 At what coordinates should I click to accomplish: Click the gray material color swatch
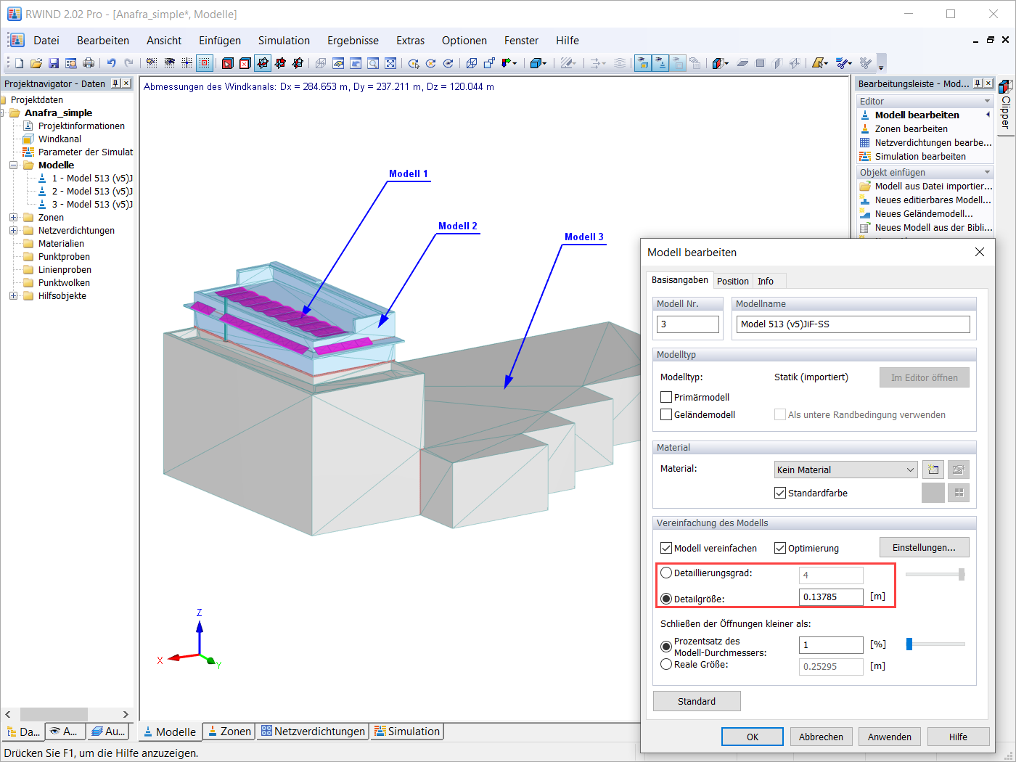pos(933,493)
